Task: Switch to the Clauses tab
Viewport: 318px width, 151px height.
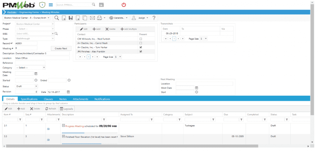Action: click(48, 99)
